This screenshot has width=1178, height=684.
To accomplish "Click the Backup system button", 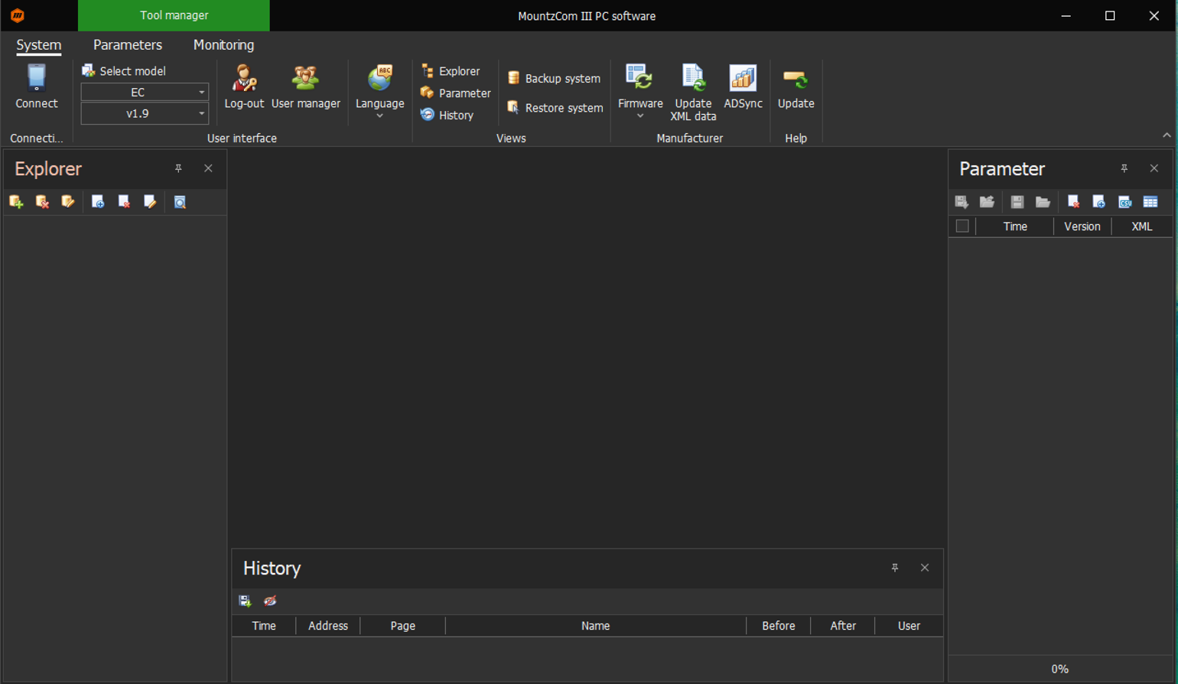I will 554,79.
